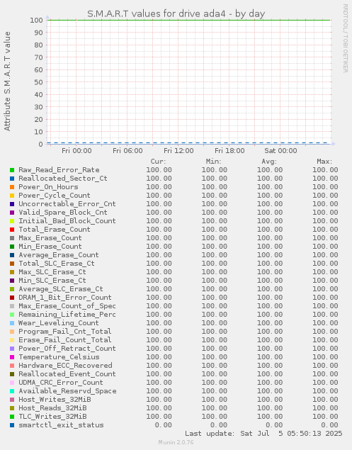
Task: Click the graph title for drive ada4
Action: point(176,13)
